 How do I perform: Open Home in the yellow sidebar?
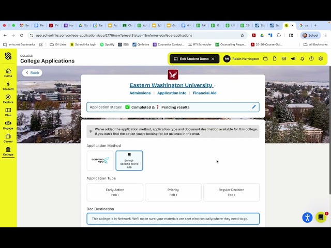(x=8, y=73)
